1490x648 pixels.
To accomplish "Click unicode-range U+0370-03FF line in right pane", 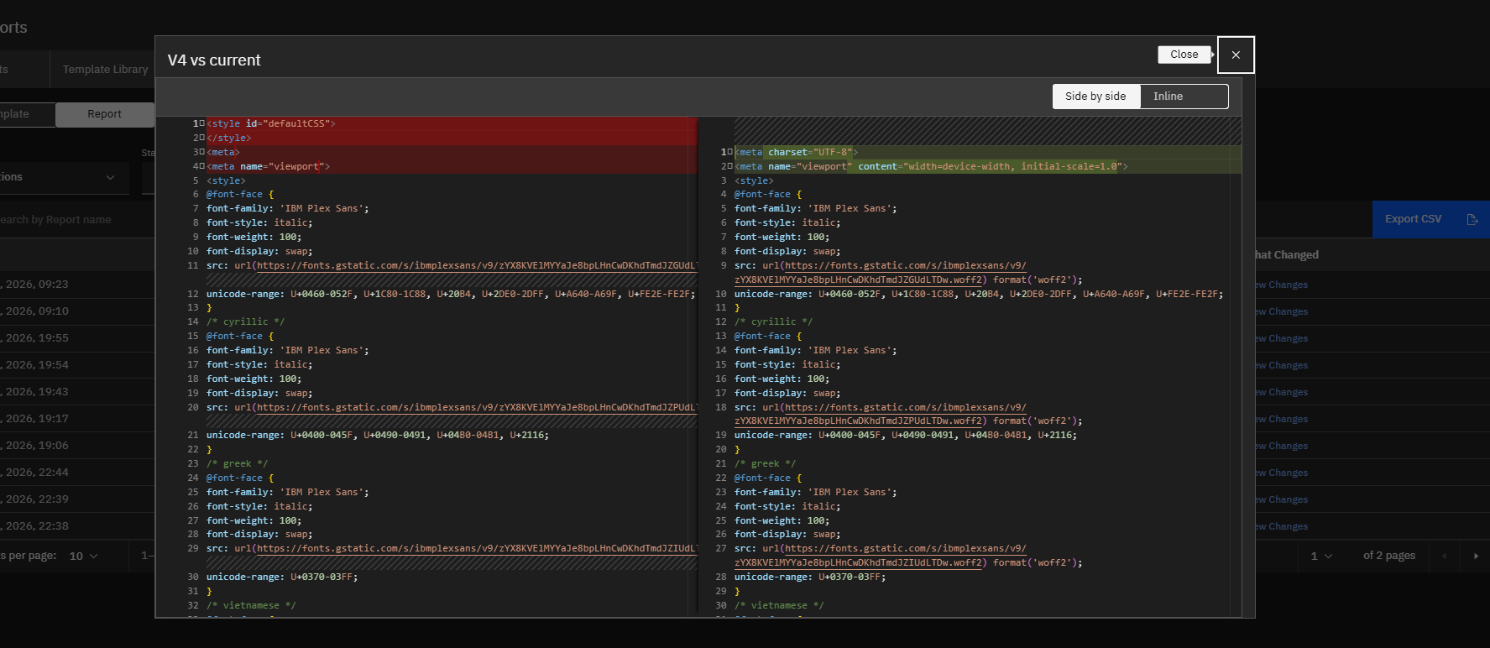I will point(810,577).
